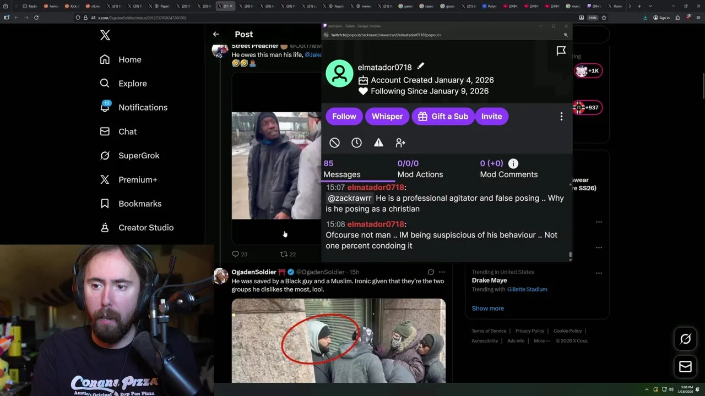Expand the More footer menu
The image size is (705, 396).
541,341
